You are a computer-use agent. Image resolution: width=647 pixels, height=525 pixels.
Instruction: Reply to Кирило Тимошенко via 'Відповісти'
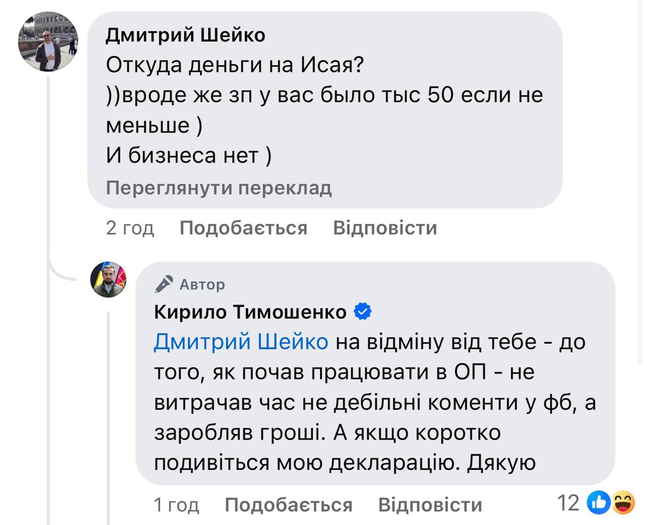(x=430, y=504)
